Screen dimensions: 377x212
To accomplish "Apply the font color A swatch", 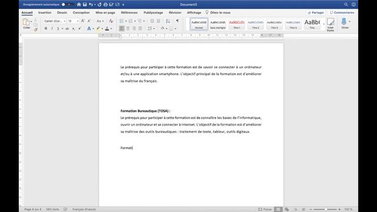I will click(107, 29).
